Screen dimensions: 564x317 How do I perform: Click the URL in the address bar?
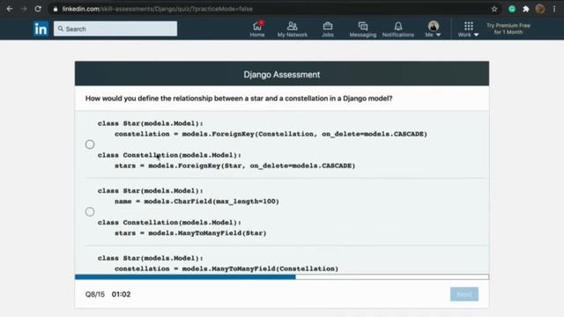click(157, 9)
